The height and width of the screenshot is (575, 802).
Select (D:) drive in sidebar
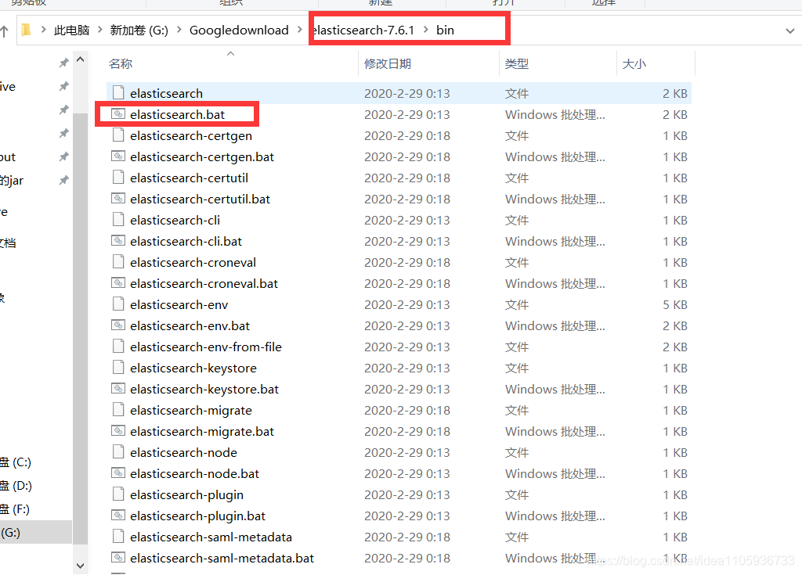[16, 486]
